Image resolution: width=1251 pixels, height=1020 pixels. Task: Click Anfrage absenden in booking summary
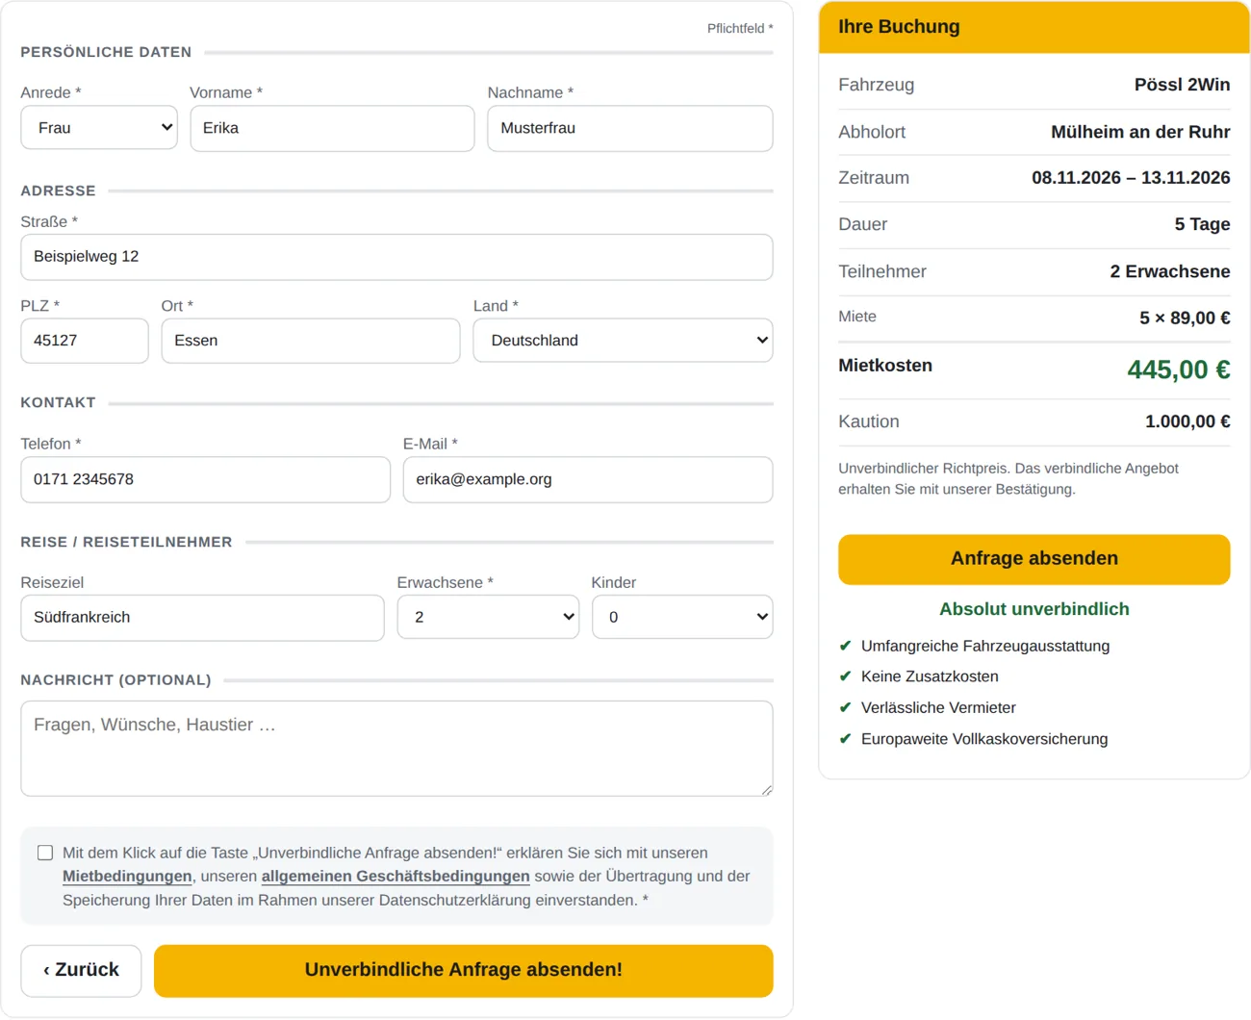(1034, 559)
